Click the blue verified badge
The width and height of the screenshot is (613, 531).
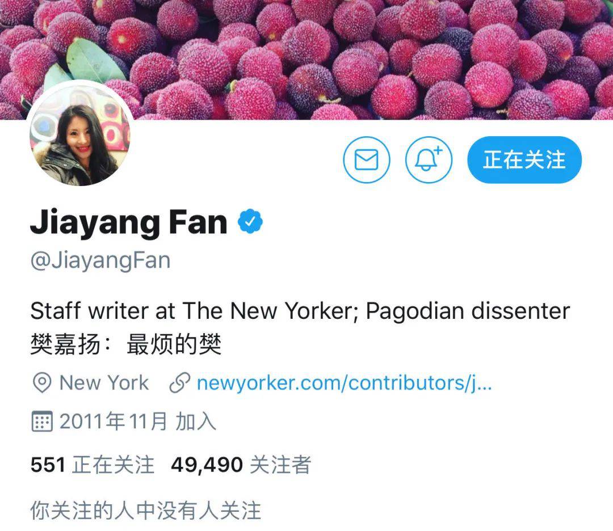point(250,222)
